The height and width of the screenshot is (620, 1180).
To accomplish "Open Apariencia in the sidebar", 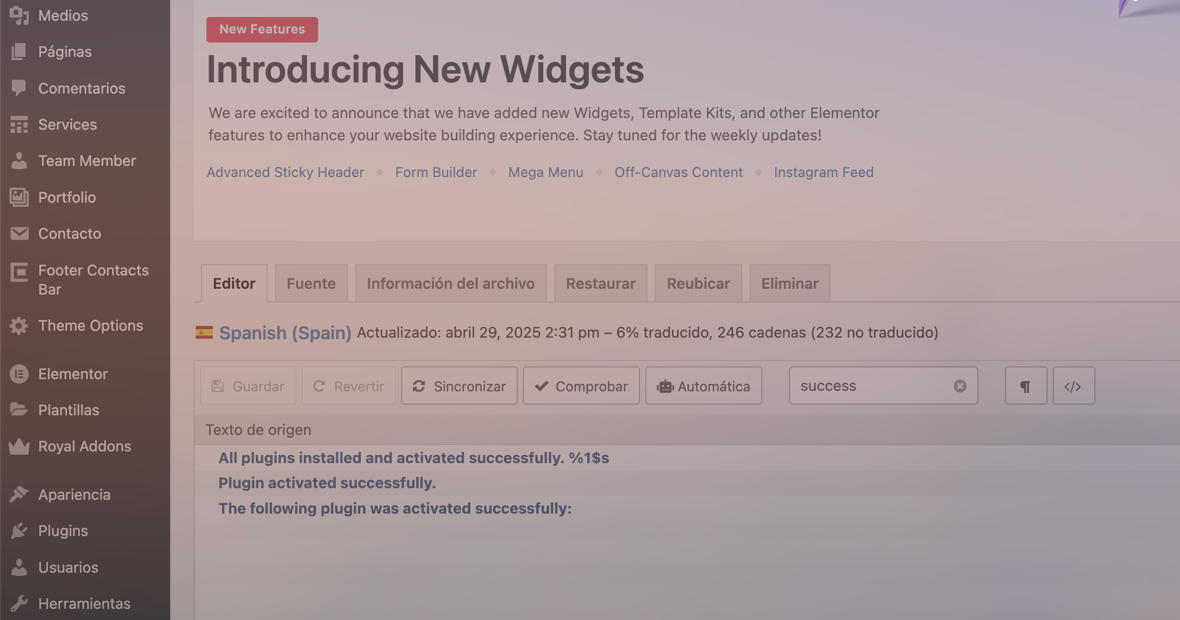I will tap(74, 495).
